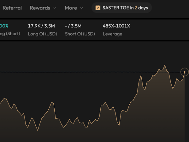Click the circled current price marker on chart
The height and width of the screenshot is (142, 189).
[185, 72]
